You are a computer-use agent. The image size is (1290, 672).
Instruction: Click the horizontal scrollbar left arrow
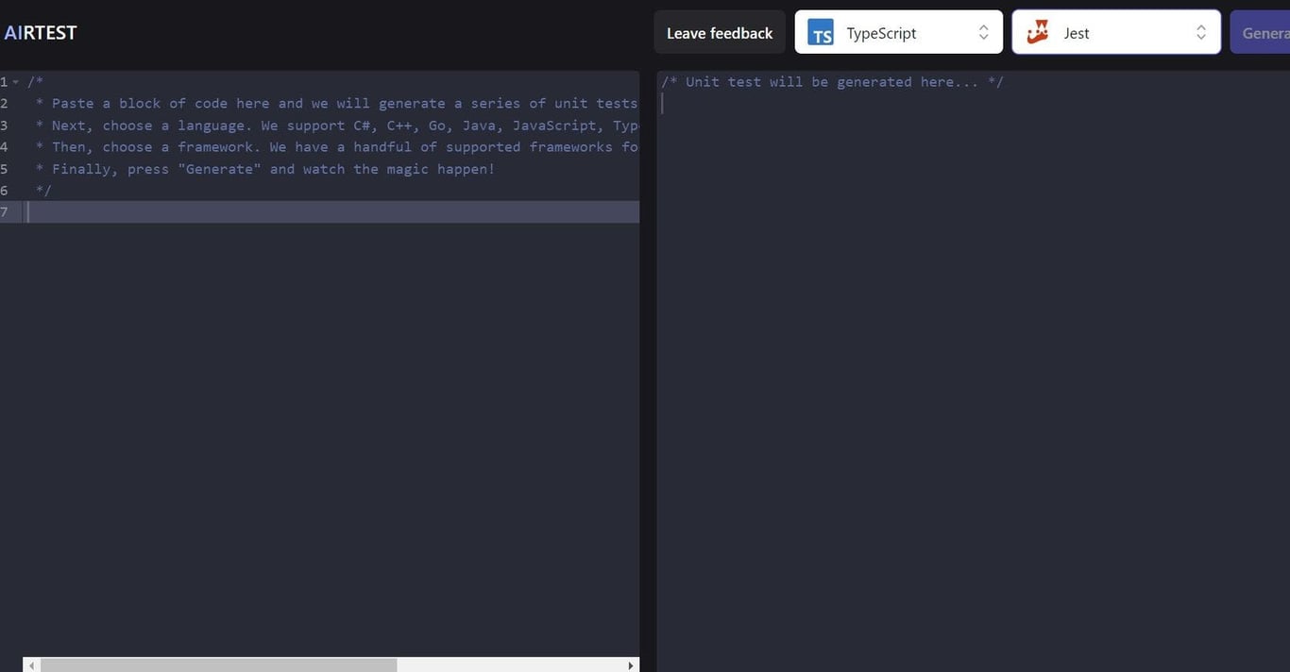31,665
